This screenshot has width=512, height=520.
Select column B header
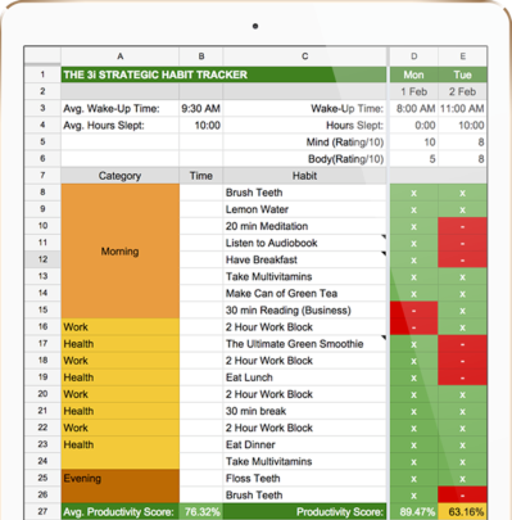tap(201, 56)
